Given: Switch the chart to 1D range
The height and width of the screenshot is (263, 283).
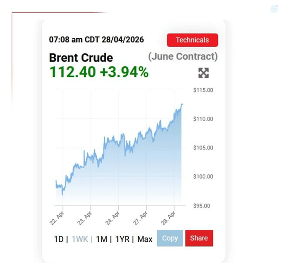Looking at the screenshot, I should [x=59, y=239].
